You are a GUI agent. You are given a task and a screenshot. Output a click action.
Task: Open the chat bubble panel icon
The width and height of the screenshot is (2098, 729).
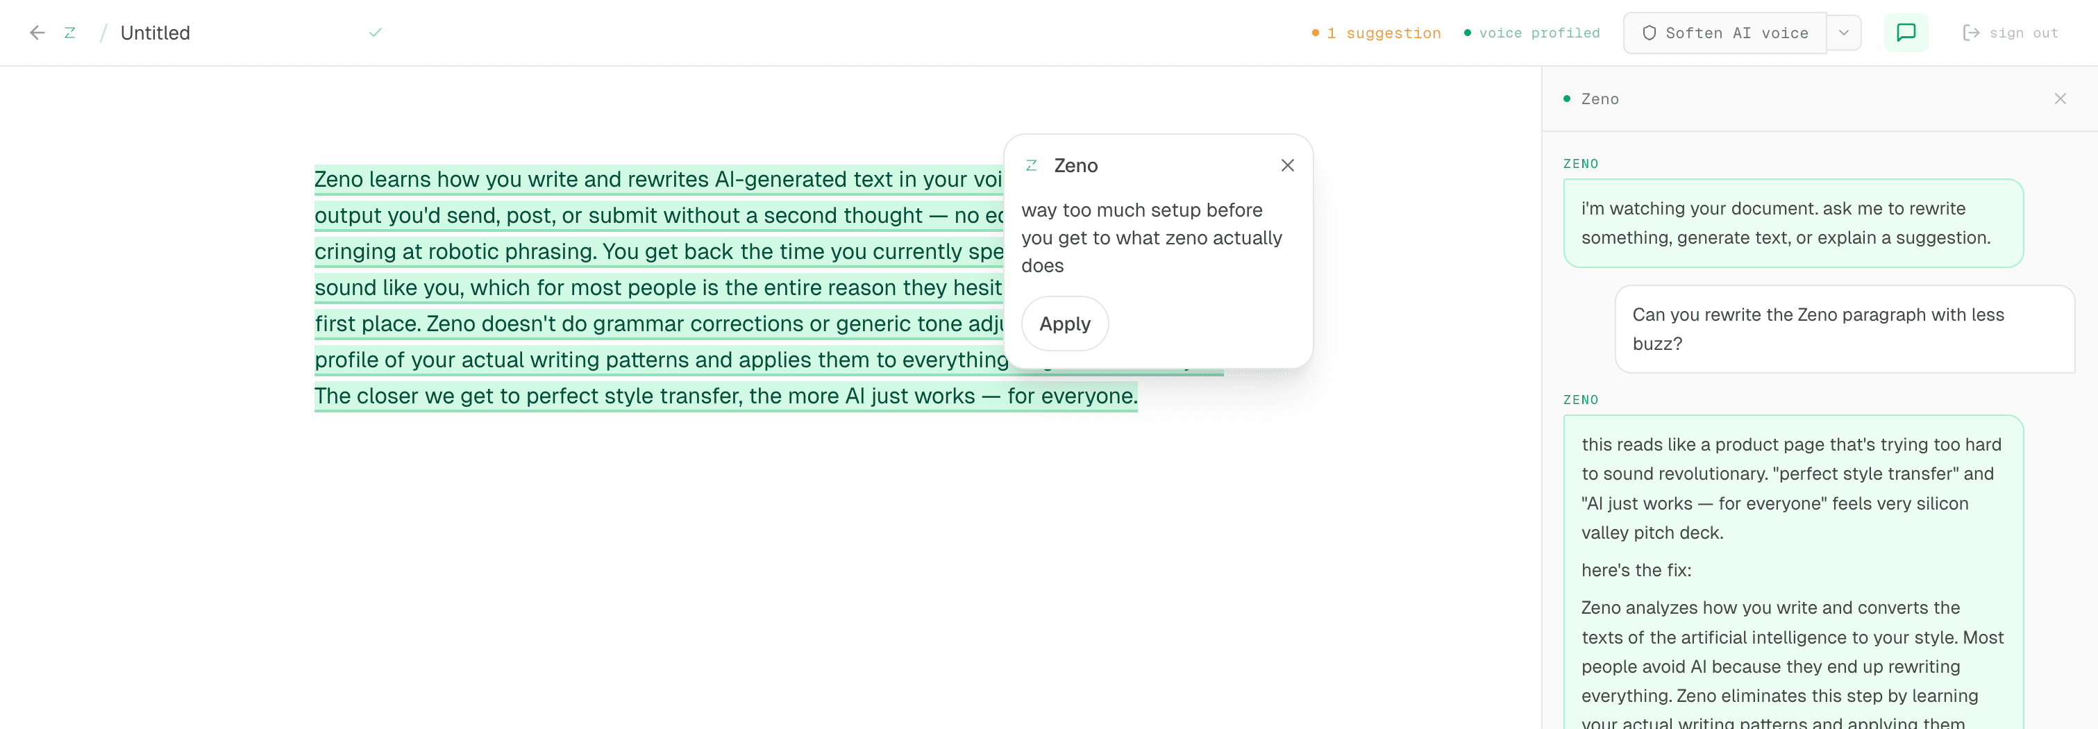[1906, 33]
